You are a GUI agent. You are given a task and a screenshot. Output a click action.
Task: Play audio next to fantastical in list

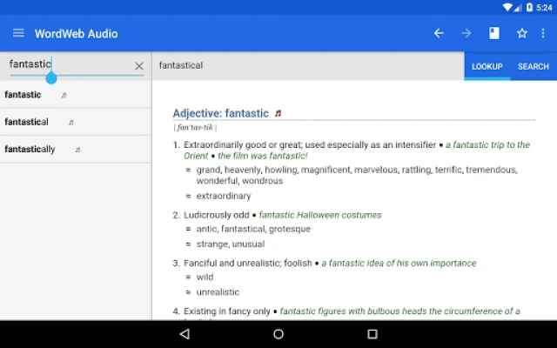tap(71, 123)
